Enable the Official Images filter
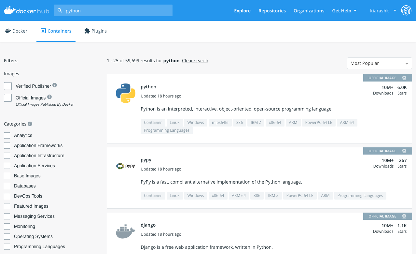The height and width of the screenshot is (254, 416). pos(8,98)
